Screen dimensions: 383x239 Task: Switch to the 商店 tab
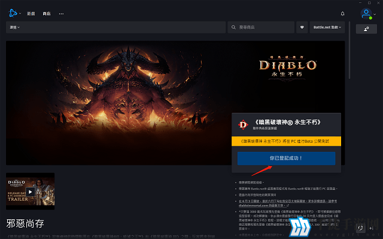click(x=47, y=14)
